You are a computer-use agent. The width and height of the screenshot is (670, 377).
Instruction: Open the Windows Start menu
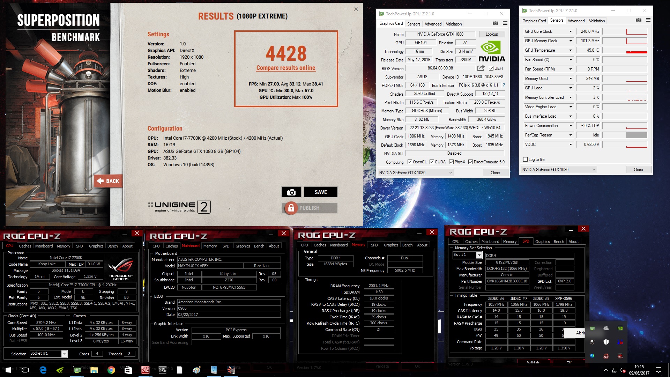click(x=8, y=370)
